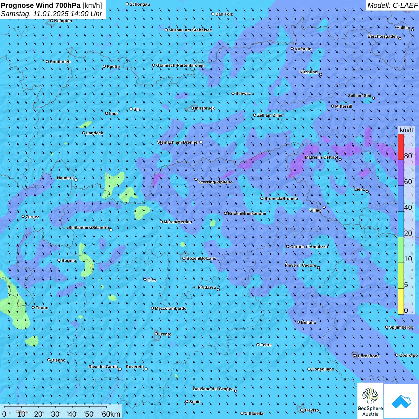
Task: Click the Matrei in Osttirol label
Action: (321, 157)
